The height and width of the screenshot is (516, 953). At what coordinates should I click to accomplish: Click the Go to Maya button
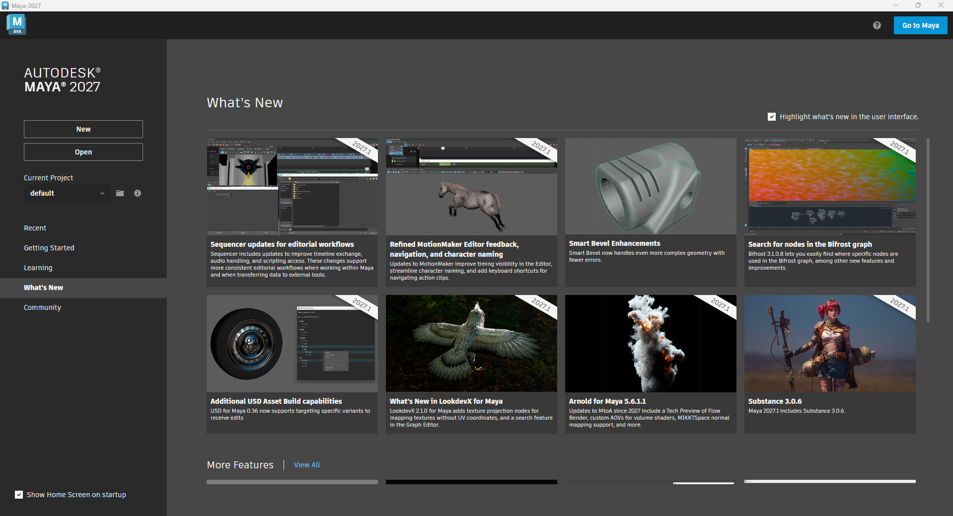pyautogui.click(x=920, y=25)
